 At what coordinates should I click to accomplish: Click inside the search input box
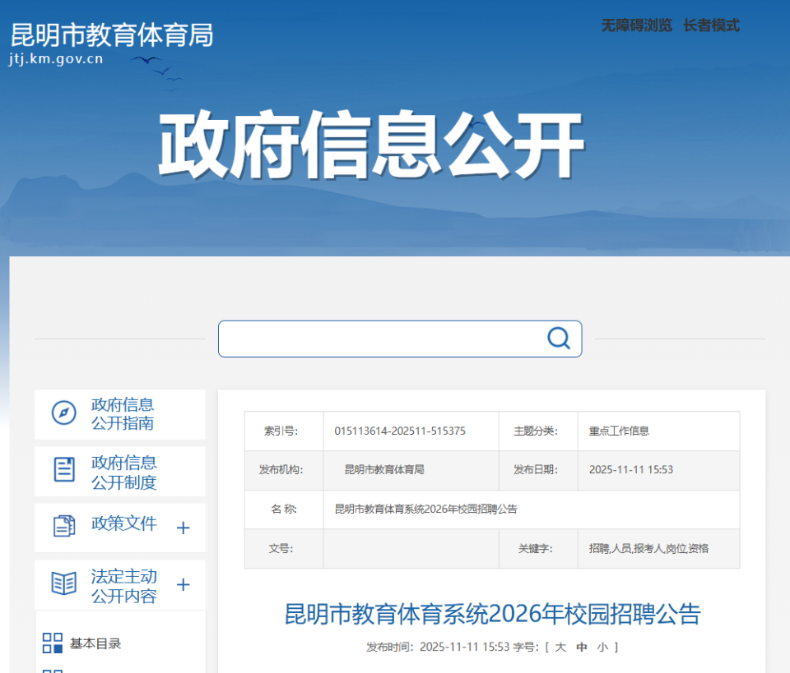click(379, 338)
